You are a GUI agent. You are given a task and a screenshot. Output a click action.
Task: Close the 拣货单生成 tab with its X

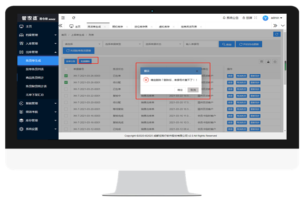point(105,27)
